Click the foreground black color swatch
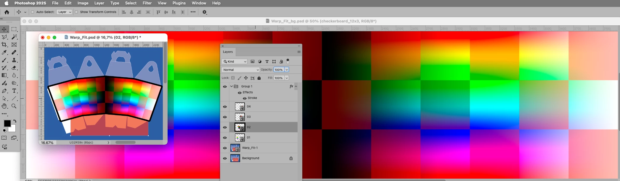620x181 pixels. (x=7, y=123)
